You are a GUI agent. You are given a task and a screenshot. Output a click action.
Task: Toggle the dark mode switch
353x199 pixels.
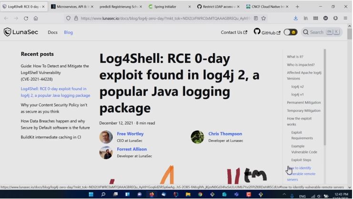click(x=291, y=32)
